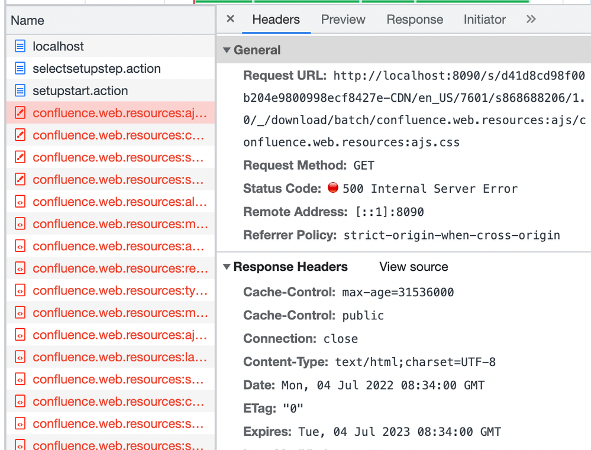Click the script icon beside confluence.web.resources:al…
Image resolution: width=591 pixels, height=450 pixels.
pyautogui.click(x=20, y=202)
